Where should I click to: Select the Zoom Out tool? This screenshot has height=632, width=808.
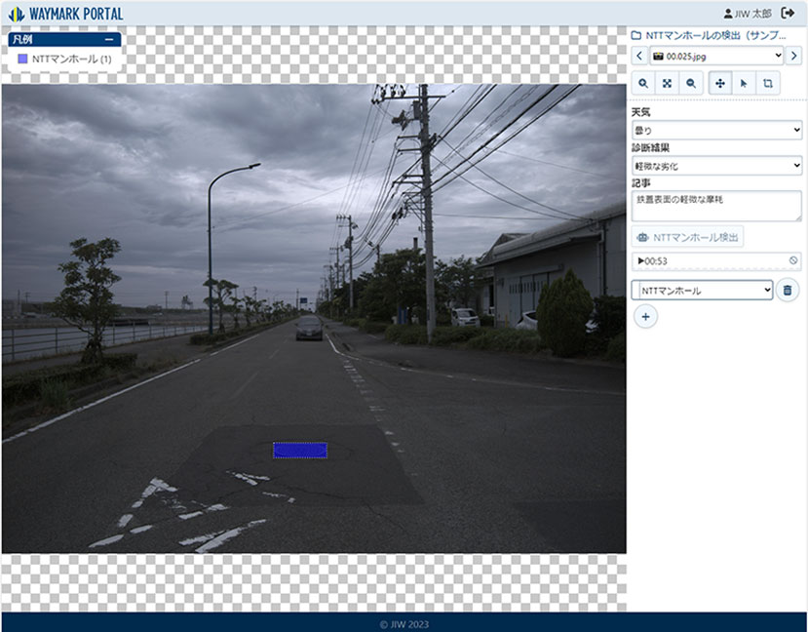coord(690,84)
